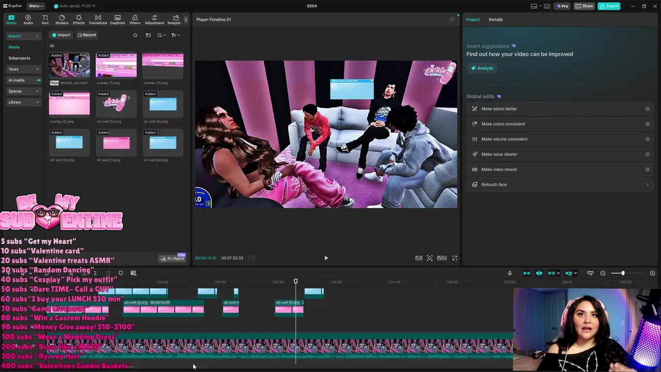The height and width of the screenshot is (372, 661).
Task: Open the Stickers panel
Action: tap(61, 20)
